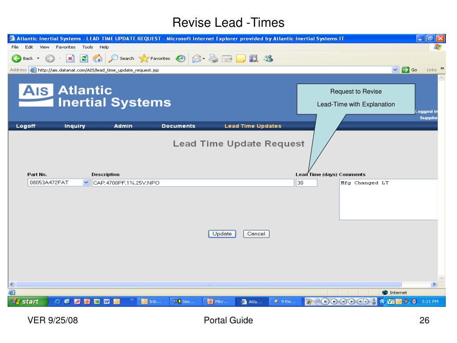Open Internet Explorer quick launch icon
The width and height of the screenshot is (457, 343).
(x=58, y=301)
